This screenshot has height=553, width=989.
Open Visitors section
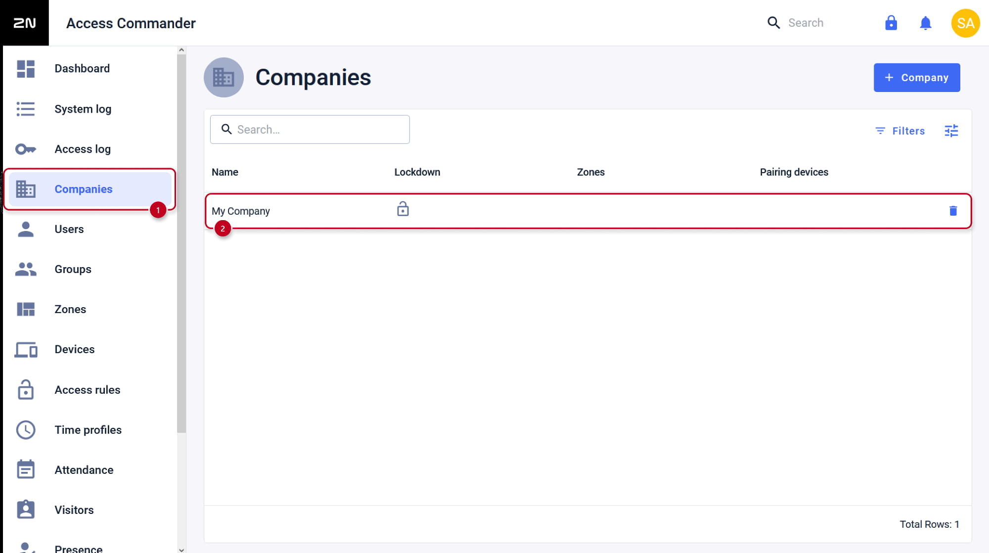[90, 510]
